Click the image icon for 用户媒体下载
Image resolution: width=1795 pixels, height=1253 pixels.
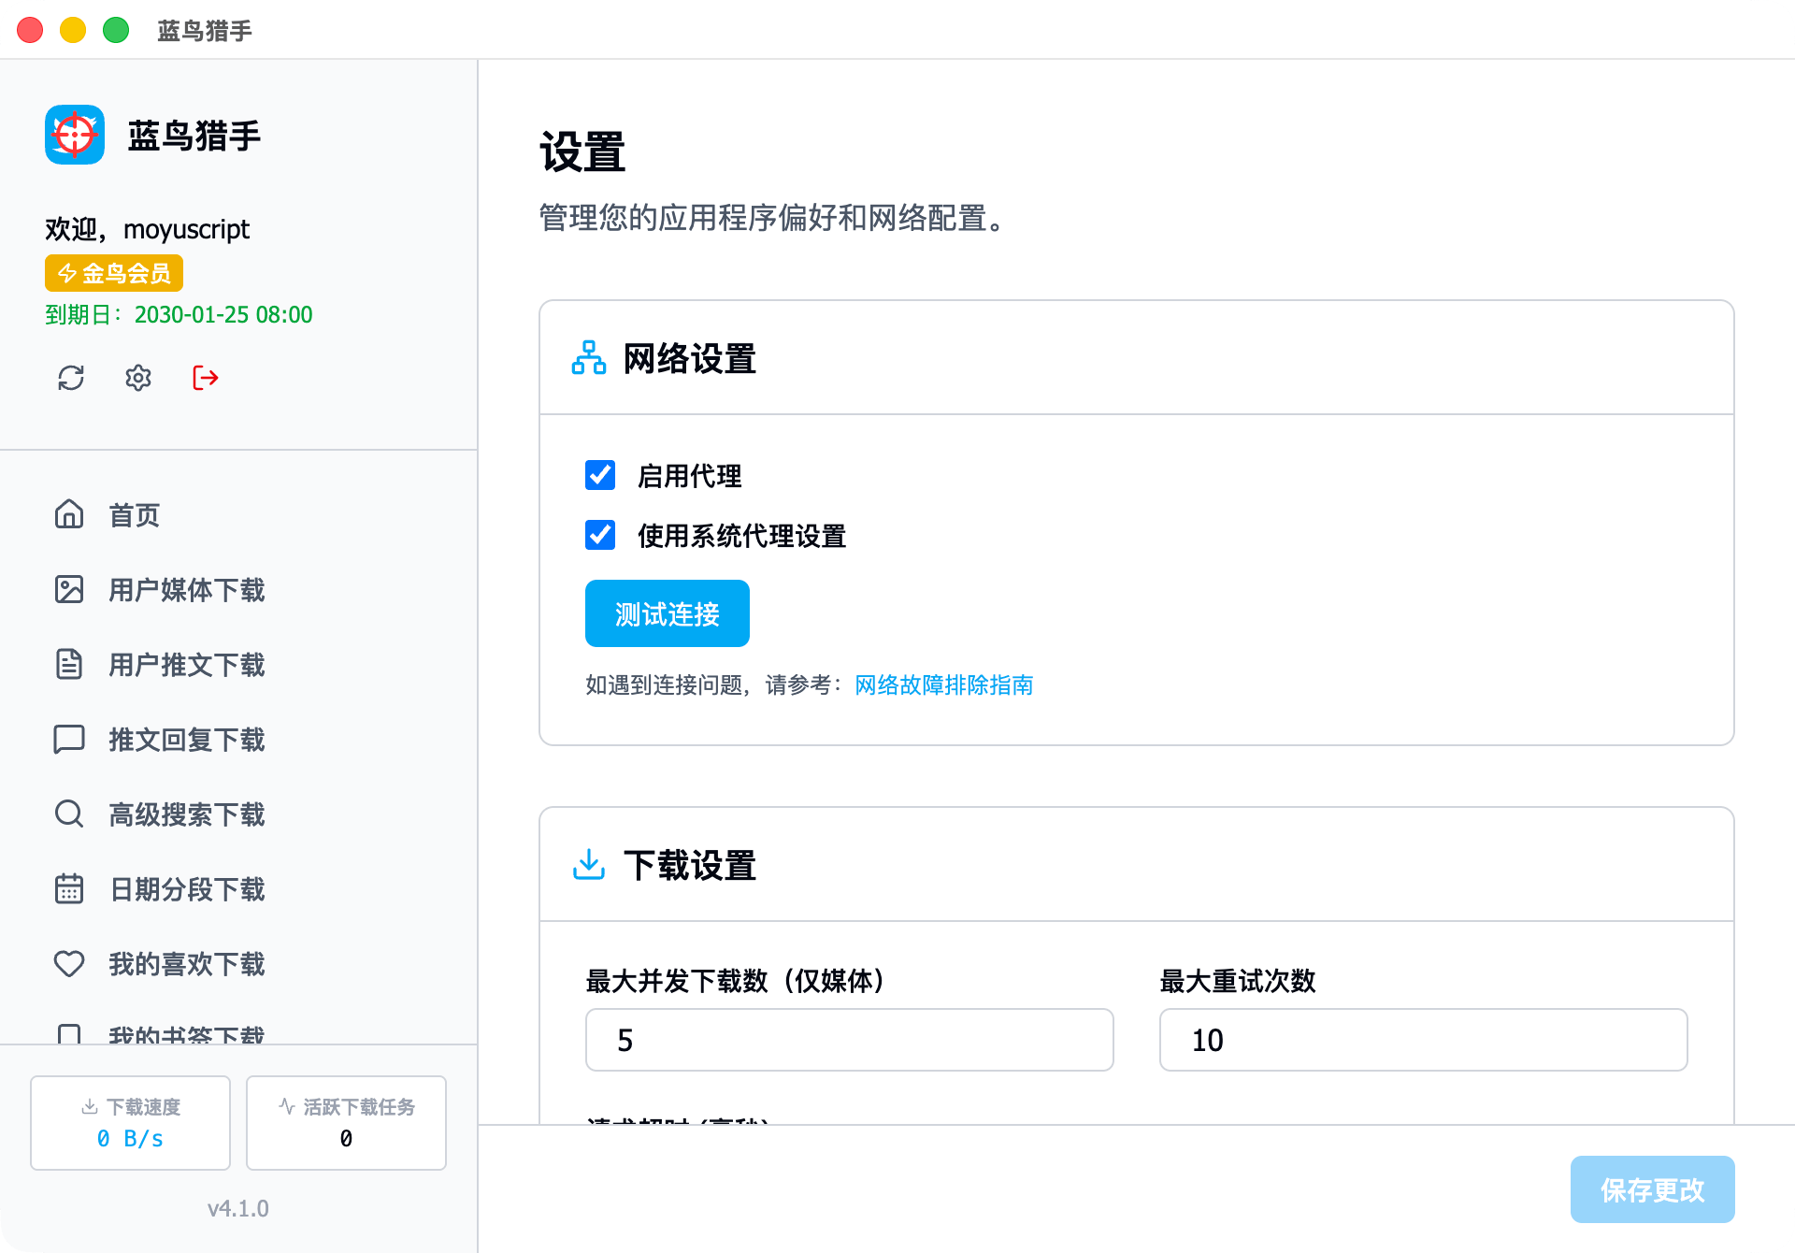click(69, 589)
